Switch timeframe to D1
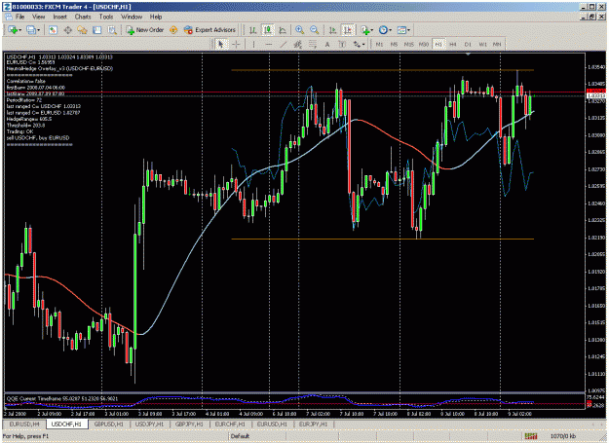The width and height of the screenshot is (609, 443). tap(468, 44)
